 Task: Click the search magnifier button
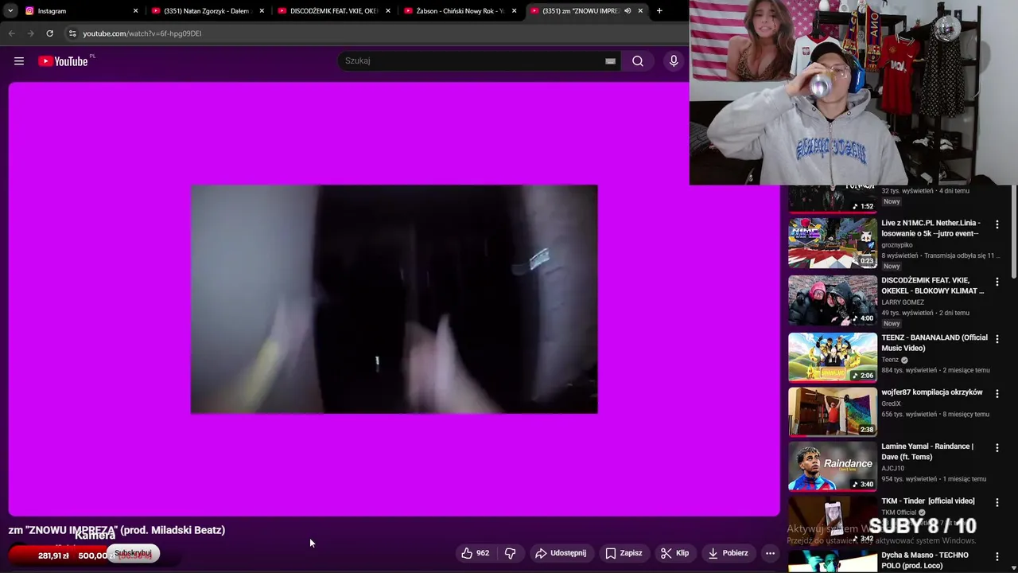pyautogui.click(x=638, y=61)
